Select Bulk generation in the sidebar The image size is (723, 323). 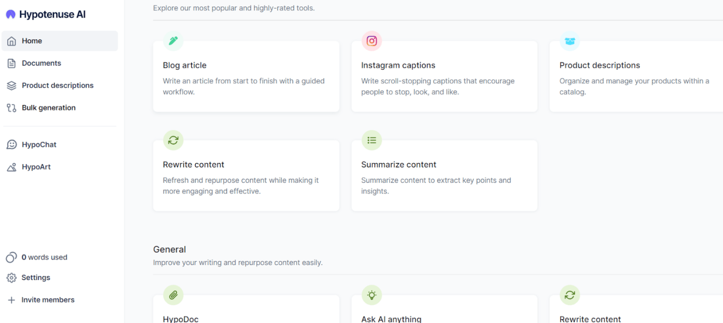[60, 107]
